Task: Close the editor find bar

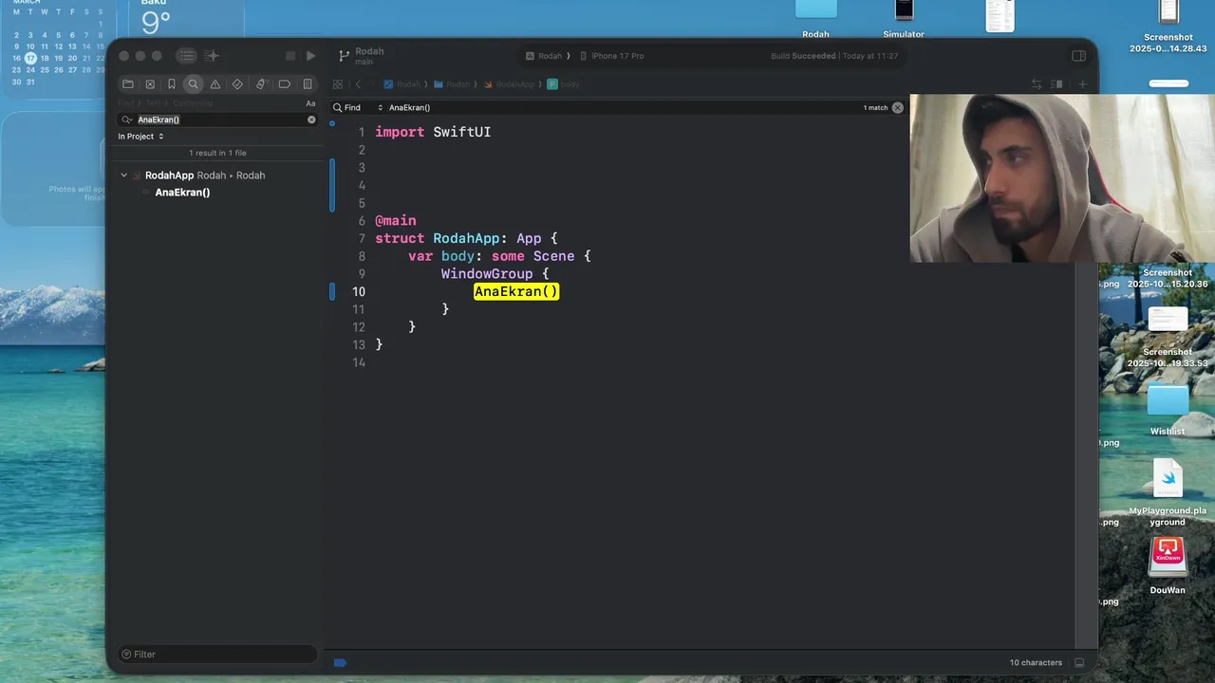Action: pyautogui.click(x=898, y=108)
